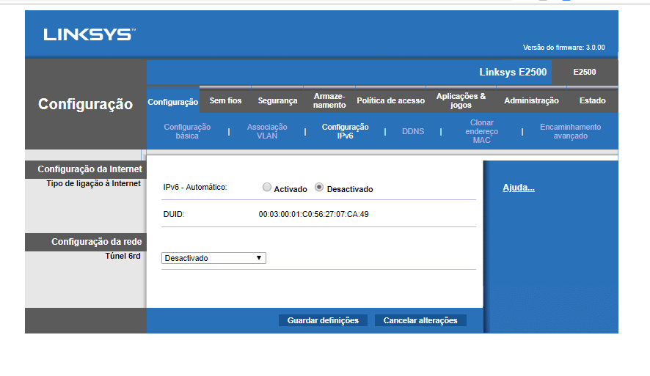Click the Guardar definições button

click(323, 320)
